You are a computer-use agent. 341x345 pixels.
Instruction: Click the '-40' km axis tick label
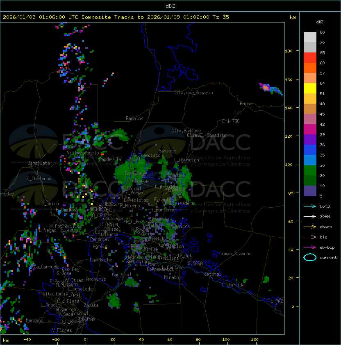pos(27,340)
